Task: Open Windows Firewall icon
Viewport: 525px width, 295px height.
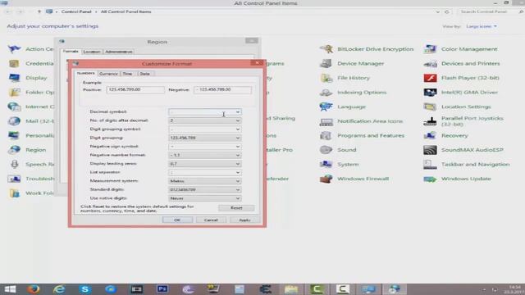Action: (326, 179)
